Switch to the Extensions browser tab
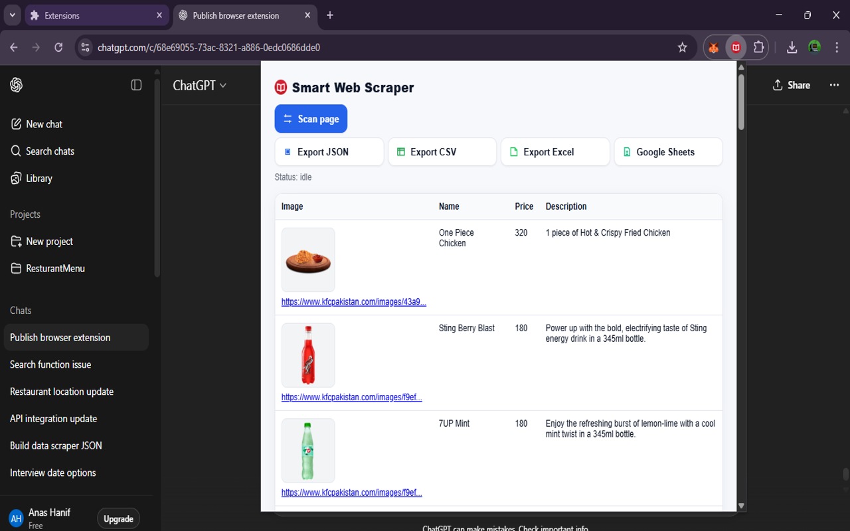This screenshot has width=850, height=531. (96, 15)
